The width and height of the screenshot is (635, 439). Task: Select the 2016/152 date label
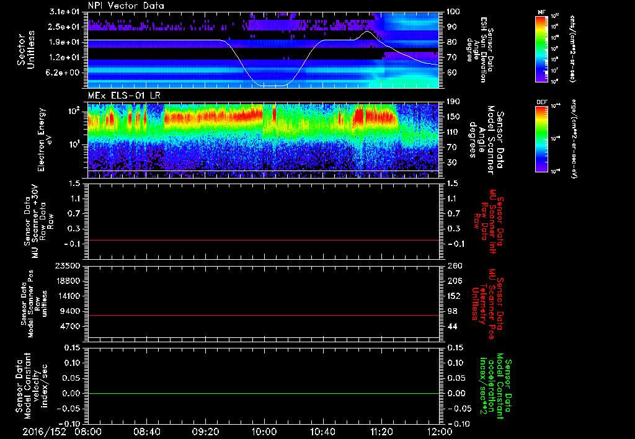(44, 431)
